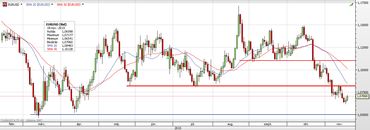370x130 pixels.
Task: Select the upper red horizontal resistance line
Action: pos(297,61)
